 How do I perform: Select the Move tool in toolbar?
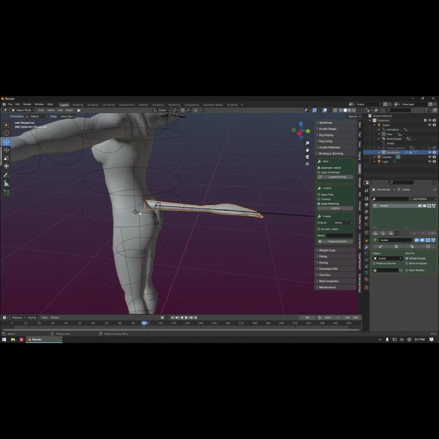[x=6, y=142]
